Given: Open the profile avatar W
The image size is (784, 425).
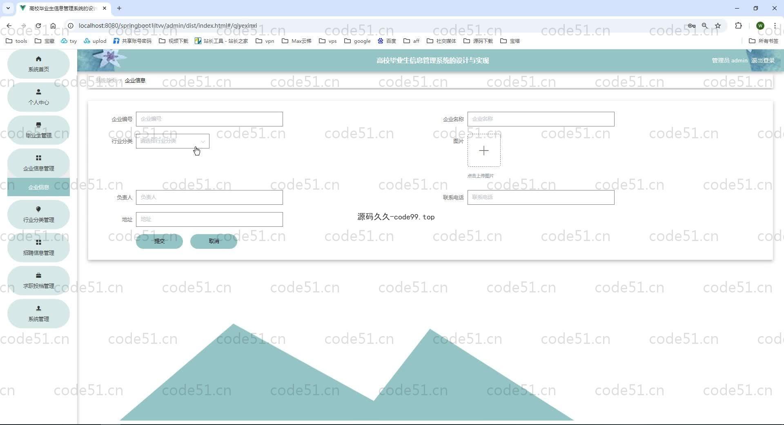Looking at the screenshot, I should [x=760, y=26].
